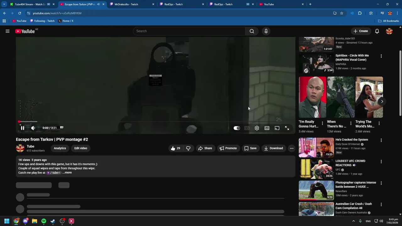402x226 pixels.
Task: Click the Create button
Action: tap(361, 31)
